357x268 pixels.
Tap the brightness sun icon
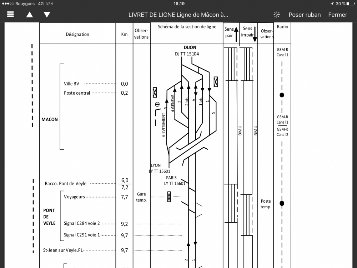(x=277, y=15)
